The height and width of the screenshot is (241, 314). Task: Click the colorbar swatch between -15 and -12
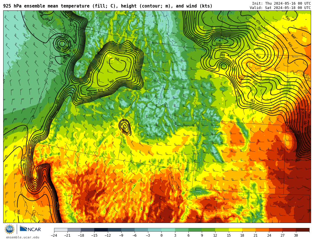tap(101, 230)
